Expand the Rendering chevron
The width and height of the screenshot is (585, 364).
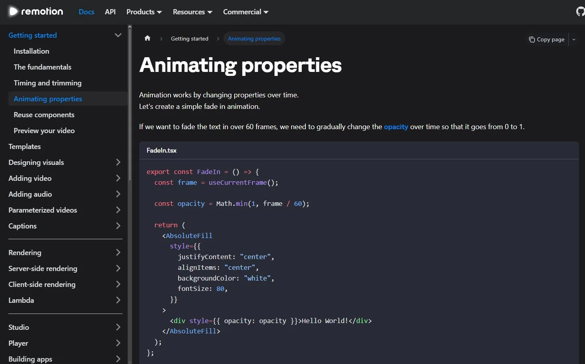(x=118, y=252)
